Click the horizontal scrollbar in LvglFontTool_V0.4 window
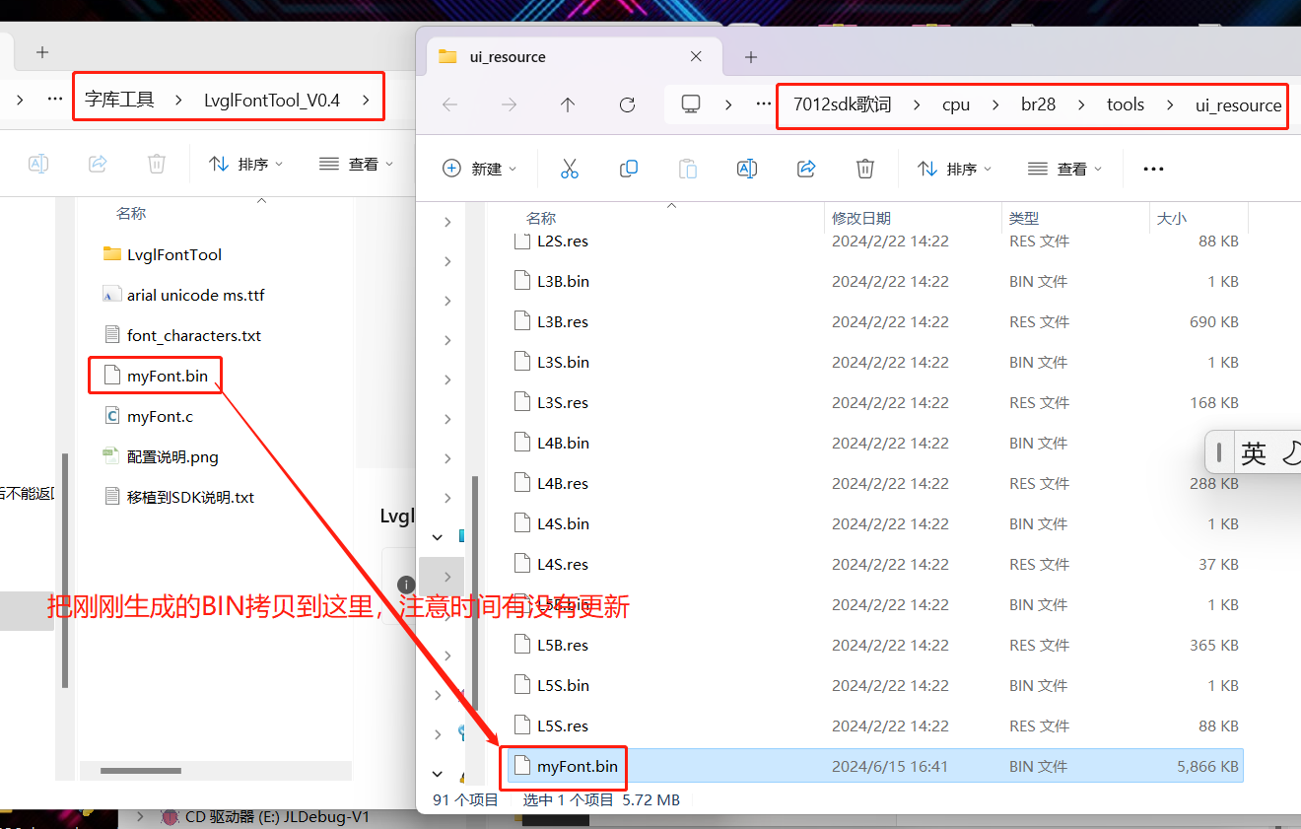1301x829 pixels. click(141, 771)
